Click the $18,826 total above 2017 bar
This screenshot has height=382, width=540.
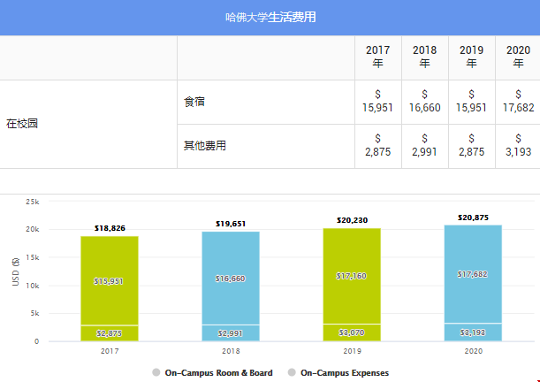[x=110, y=228]
